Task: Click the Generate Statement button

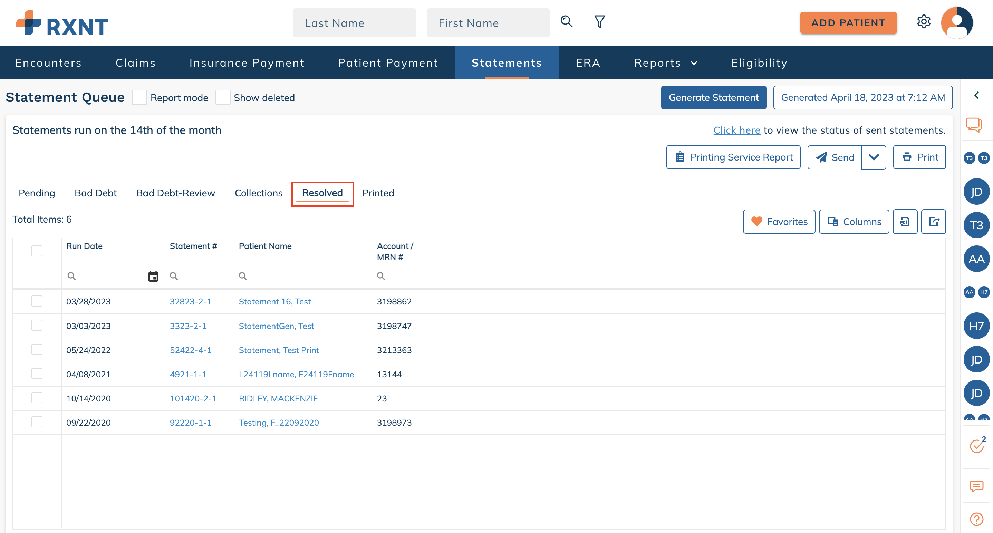Action: pyautogui.click(x=714, y=97)
